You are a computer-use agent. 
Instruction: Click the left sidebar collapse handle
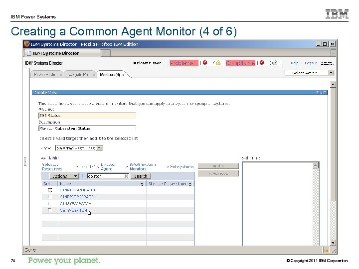point(25,161)
